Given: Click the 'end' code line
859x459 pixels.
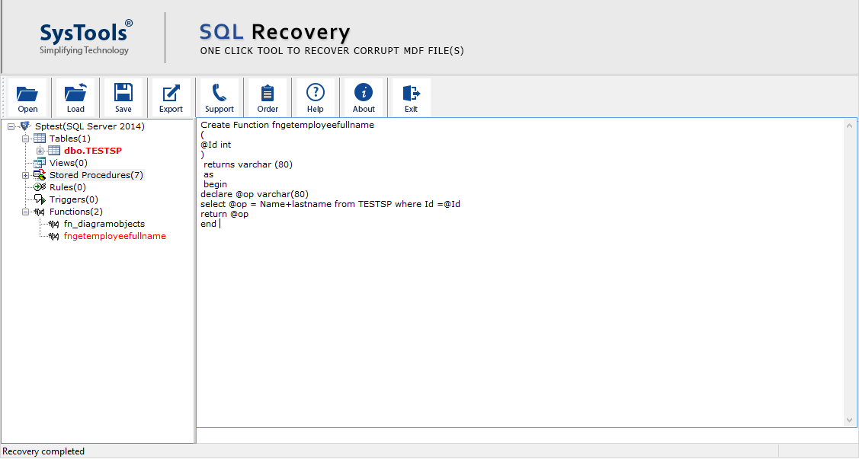Looking at the screenshot, I should 208,224.
